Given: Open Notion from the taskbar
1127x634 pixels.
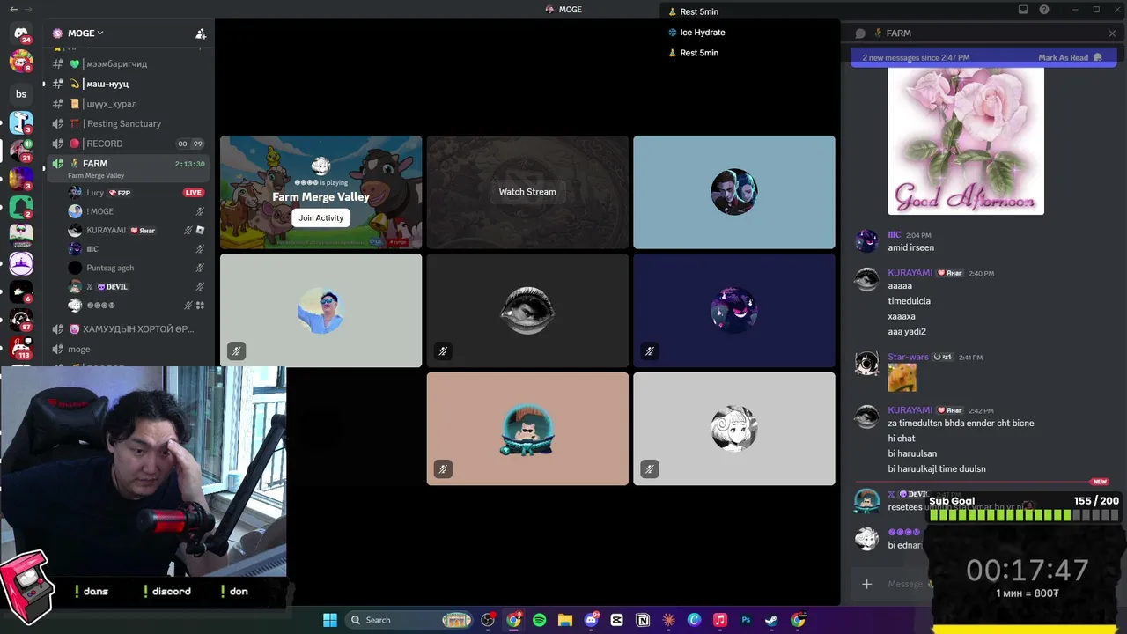Looking at the screenshot, I should pos(643,620).
